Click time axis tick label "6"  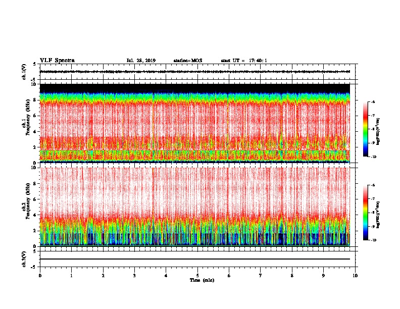click(229, 276)
